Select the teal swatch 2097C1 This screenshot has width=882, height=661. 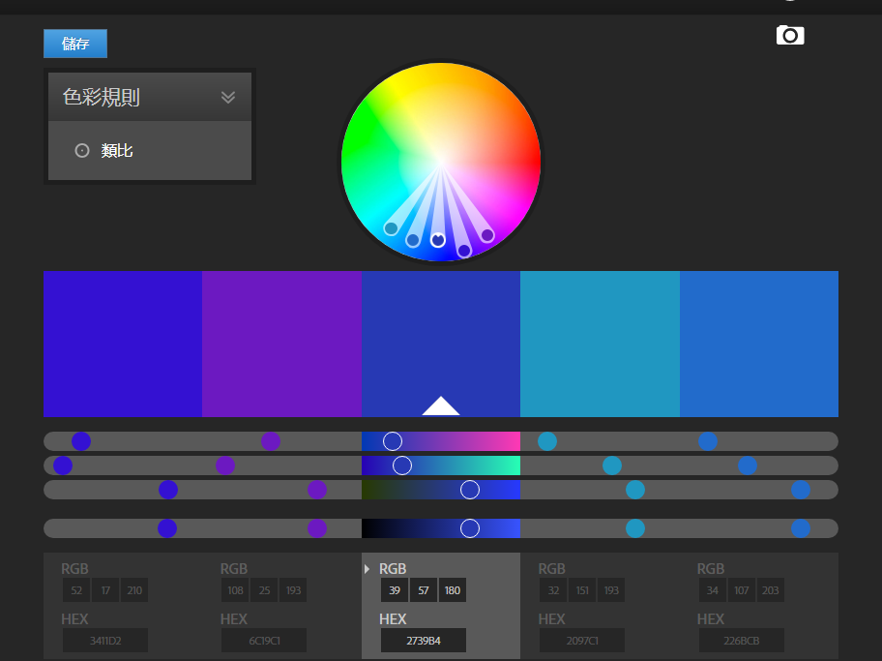click(601, 344)
